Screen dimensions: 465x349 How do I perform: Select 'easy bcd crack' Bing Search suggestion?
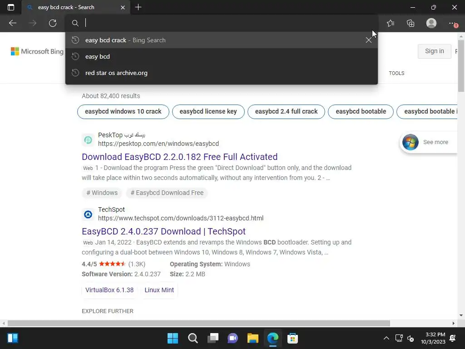[x=222, y=40]
